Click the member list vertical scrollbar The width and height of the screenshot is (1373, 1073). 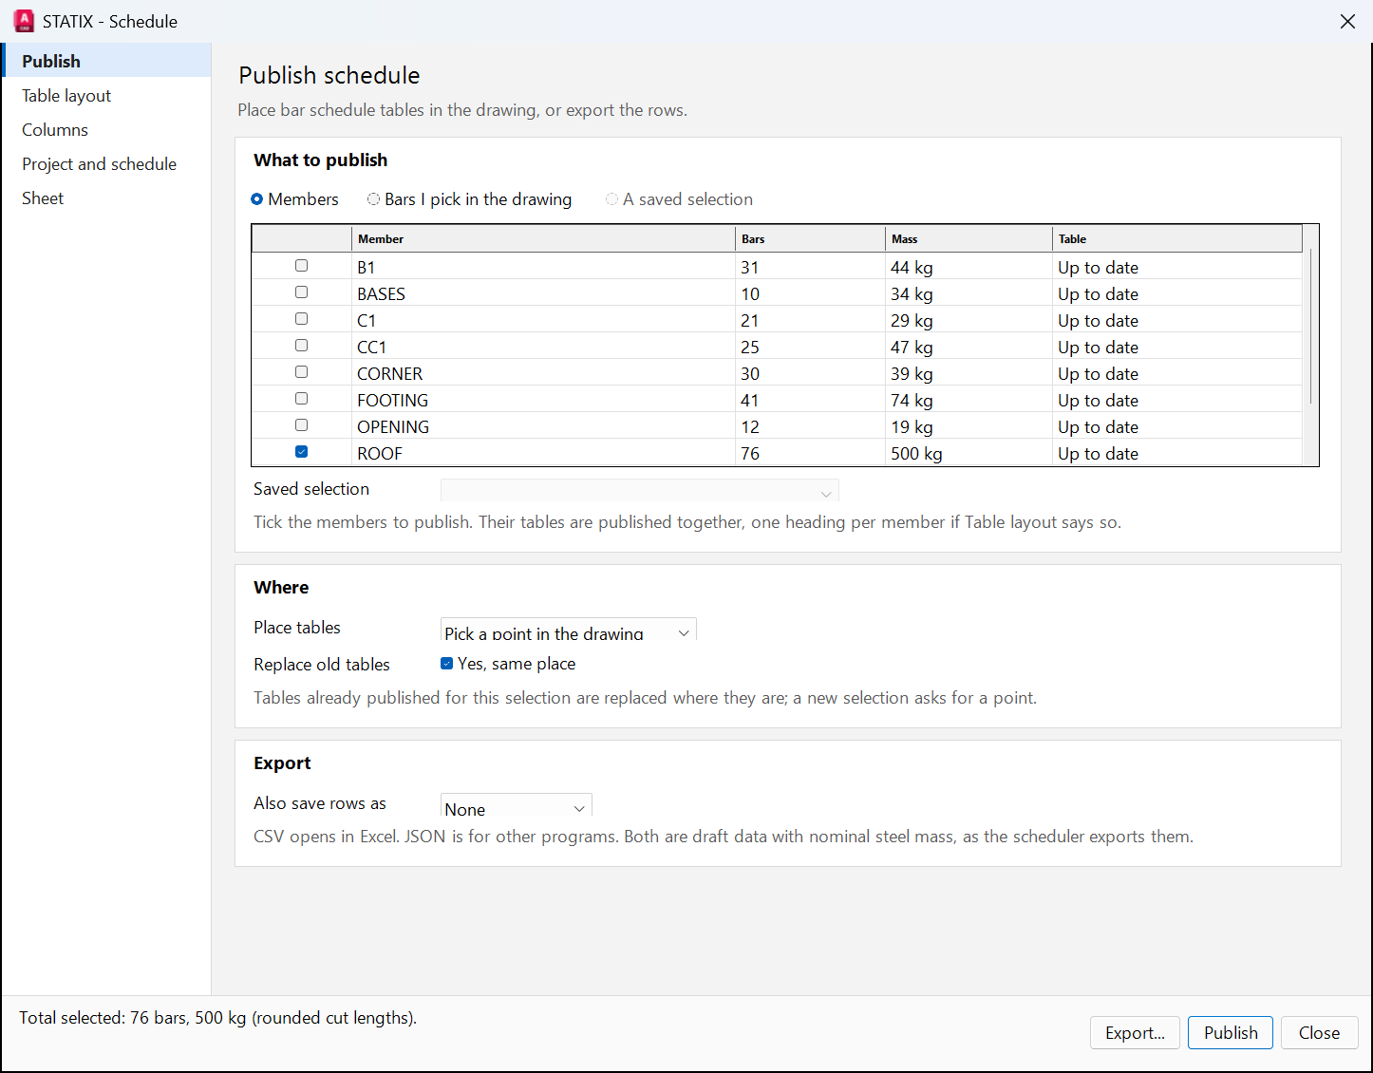click(1310, 326)
